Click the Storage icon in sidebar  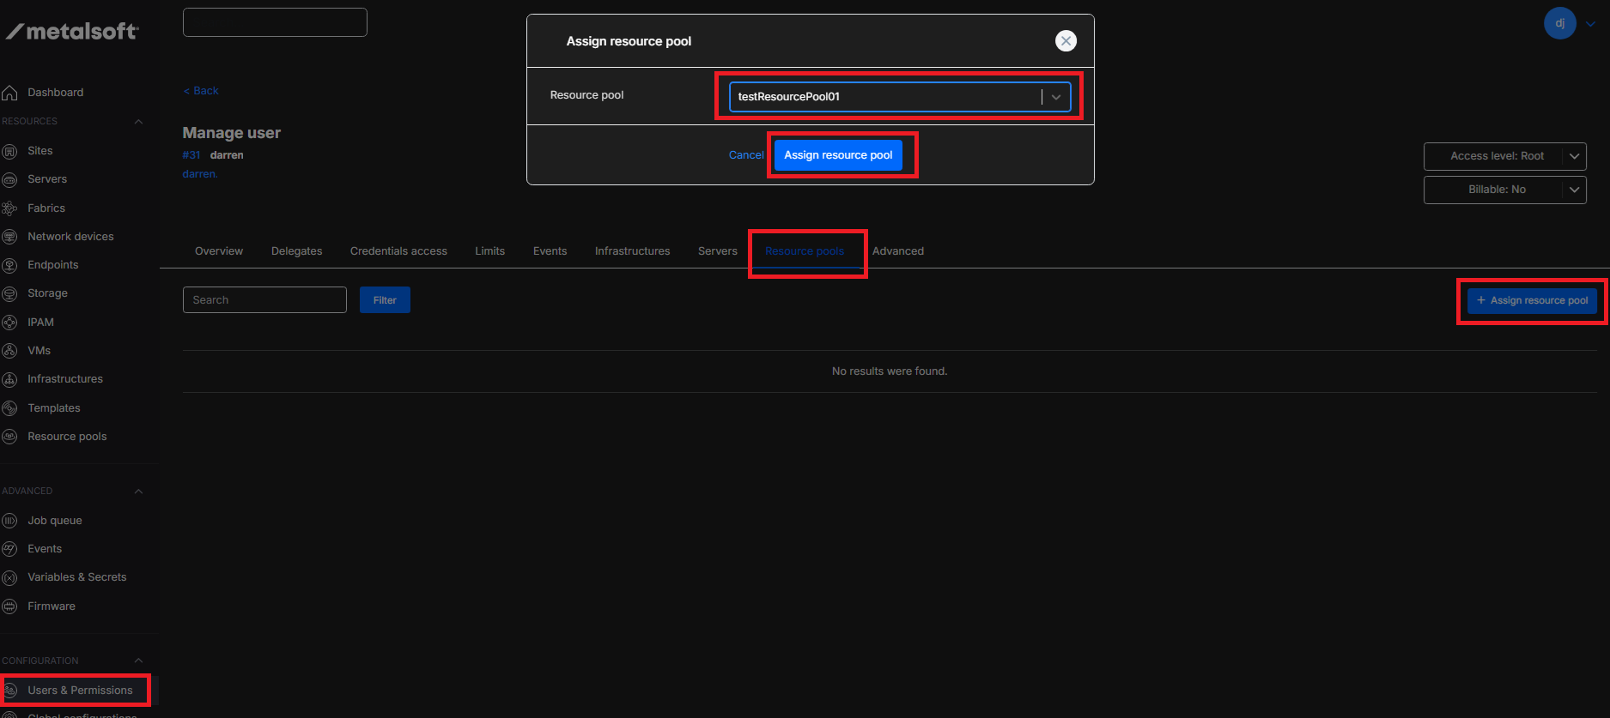click(x=10, y=293)
